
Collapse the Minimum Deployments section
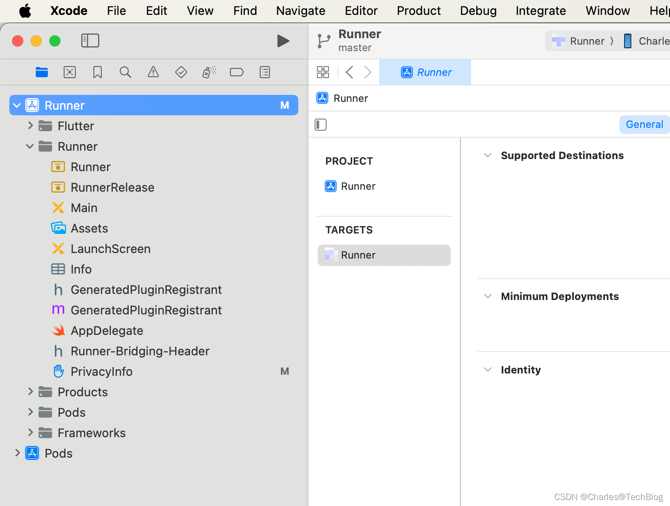coord(488,296)
